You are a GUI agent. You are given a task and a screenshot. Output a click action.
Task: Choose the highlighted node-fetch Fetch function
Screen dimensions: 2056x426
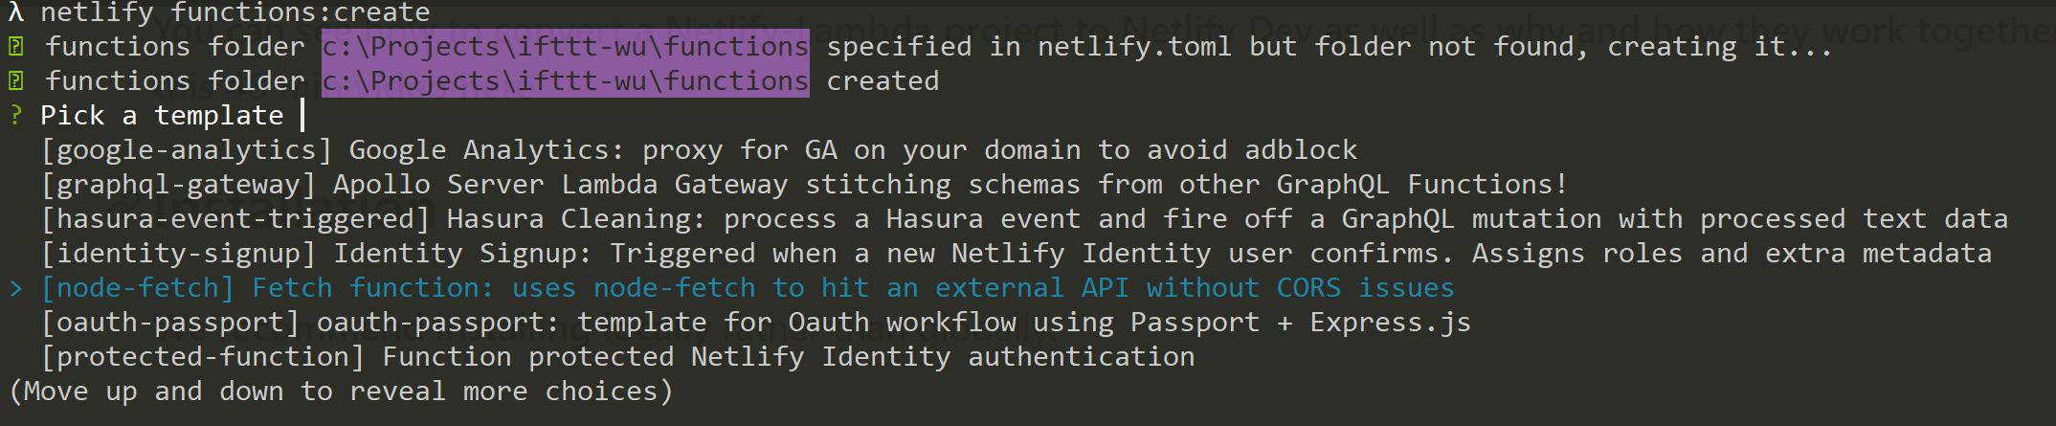tap(747, 288)
